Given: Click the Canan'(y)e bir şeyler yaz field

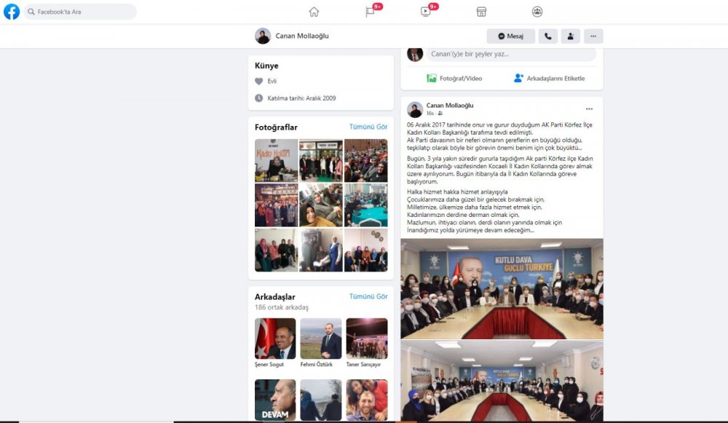Looking at the screenshot, I should click(511, 54).
